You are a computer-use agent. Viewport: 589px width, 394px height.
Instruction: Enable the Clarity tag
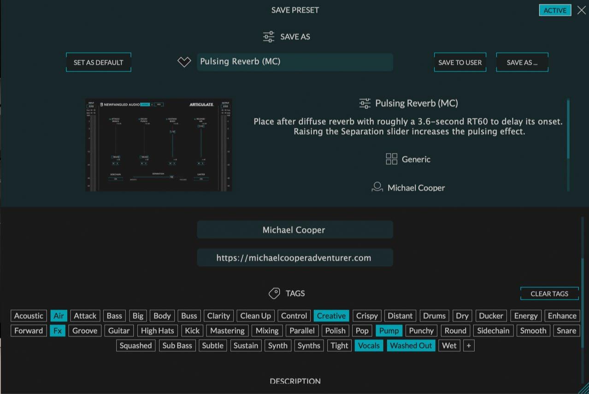[x=218, y=316]
